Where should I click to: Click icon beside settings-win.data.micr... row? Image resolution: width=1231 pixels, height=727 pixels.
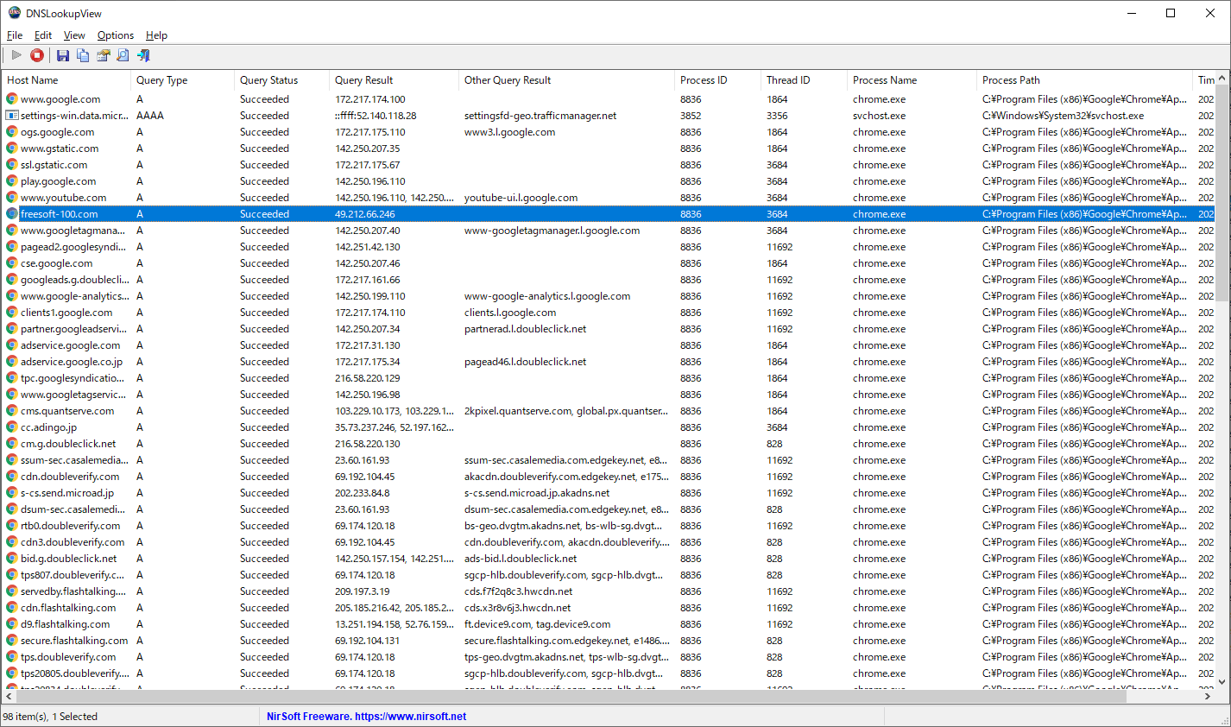pyautogui.click(x=12, y=116)
